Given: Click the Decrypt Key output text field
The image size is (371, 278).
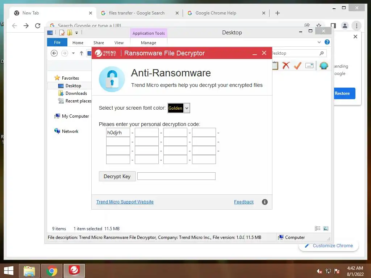Looking at the screenshot, I should (176, 176).
